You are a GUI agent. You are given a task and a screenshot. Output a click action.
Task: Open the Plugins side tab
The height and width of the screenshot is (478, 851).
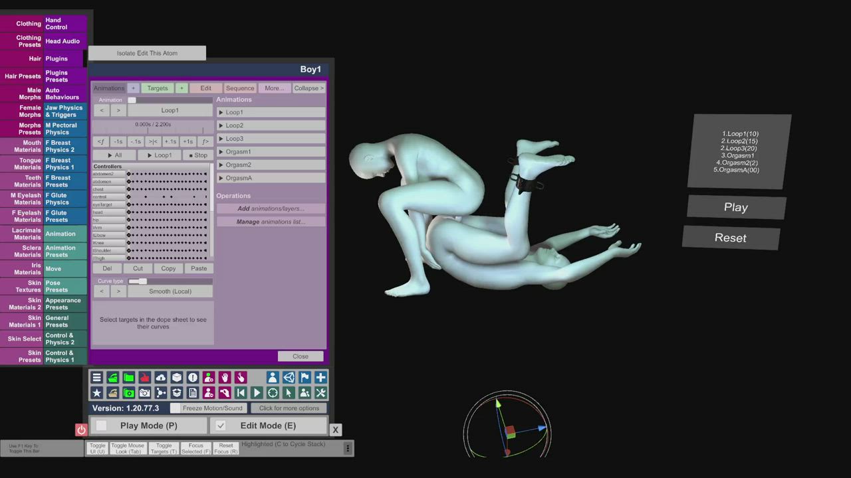point(65,58)
